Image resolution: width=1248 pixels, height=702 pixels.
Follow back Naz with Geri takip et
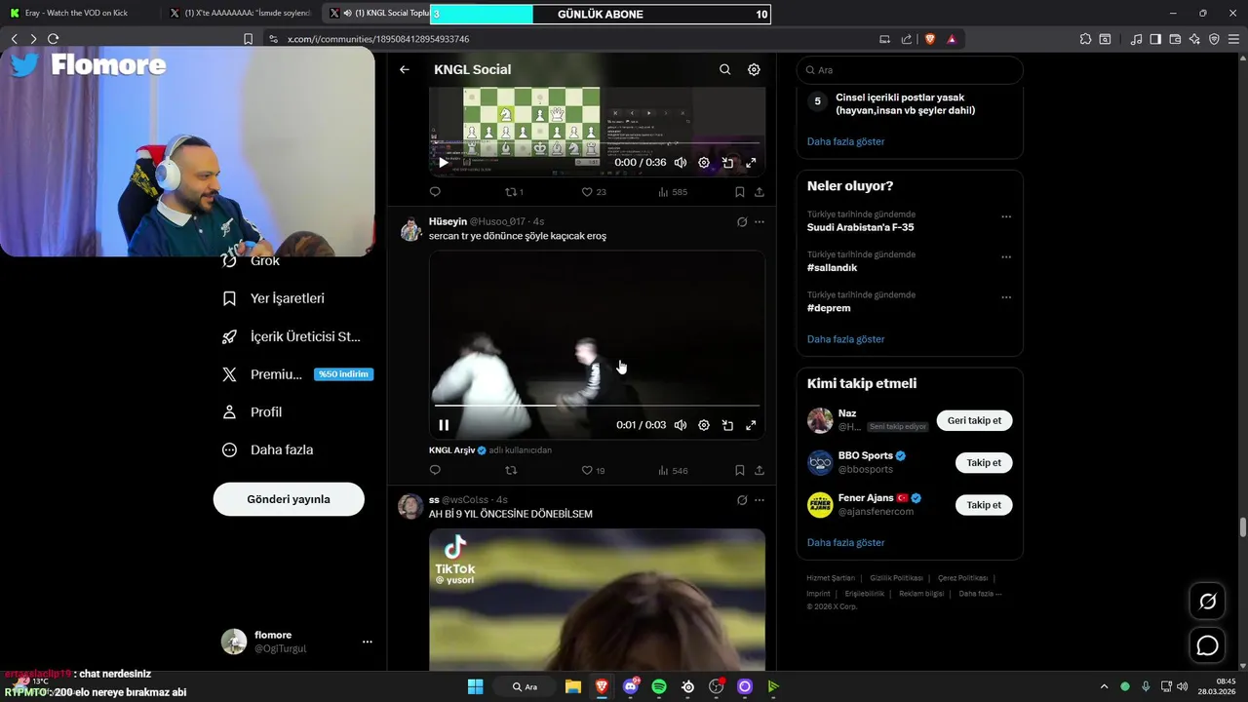pyautogui.click(x=974, y=420)
